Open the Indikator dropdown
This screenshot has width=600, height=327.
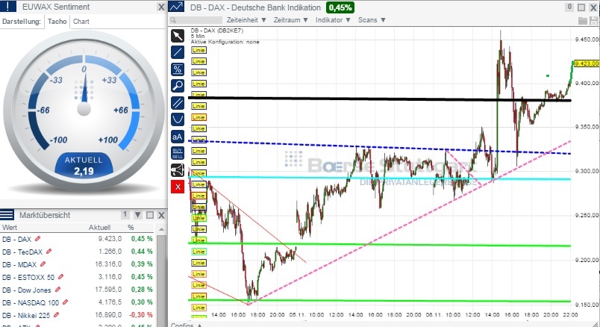(333, 20)
